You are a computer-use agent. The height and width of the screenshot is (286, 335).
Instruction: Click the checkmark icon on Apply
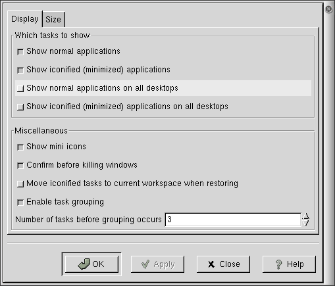[x=145, y=264]
